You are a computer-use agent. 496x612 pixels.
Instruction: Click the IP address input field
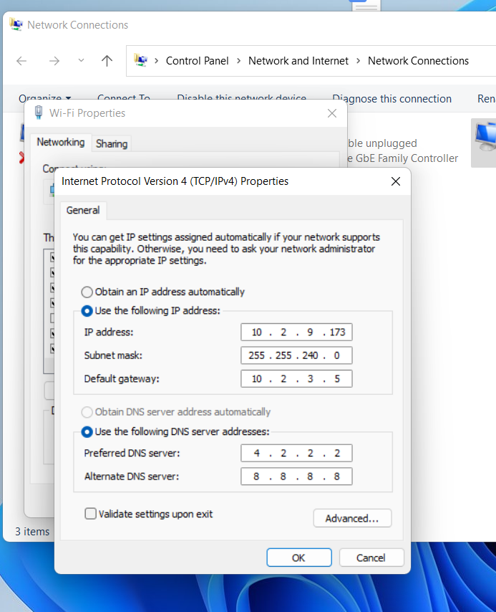pyautogui.click(x=296, y=332)
